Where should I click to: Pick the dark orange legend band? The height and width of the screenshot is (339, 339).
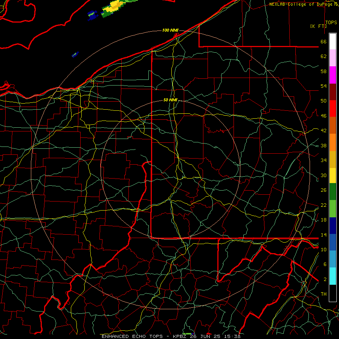click(333, 125)
